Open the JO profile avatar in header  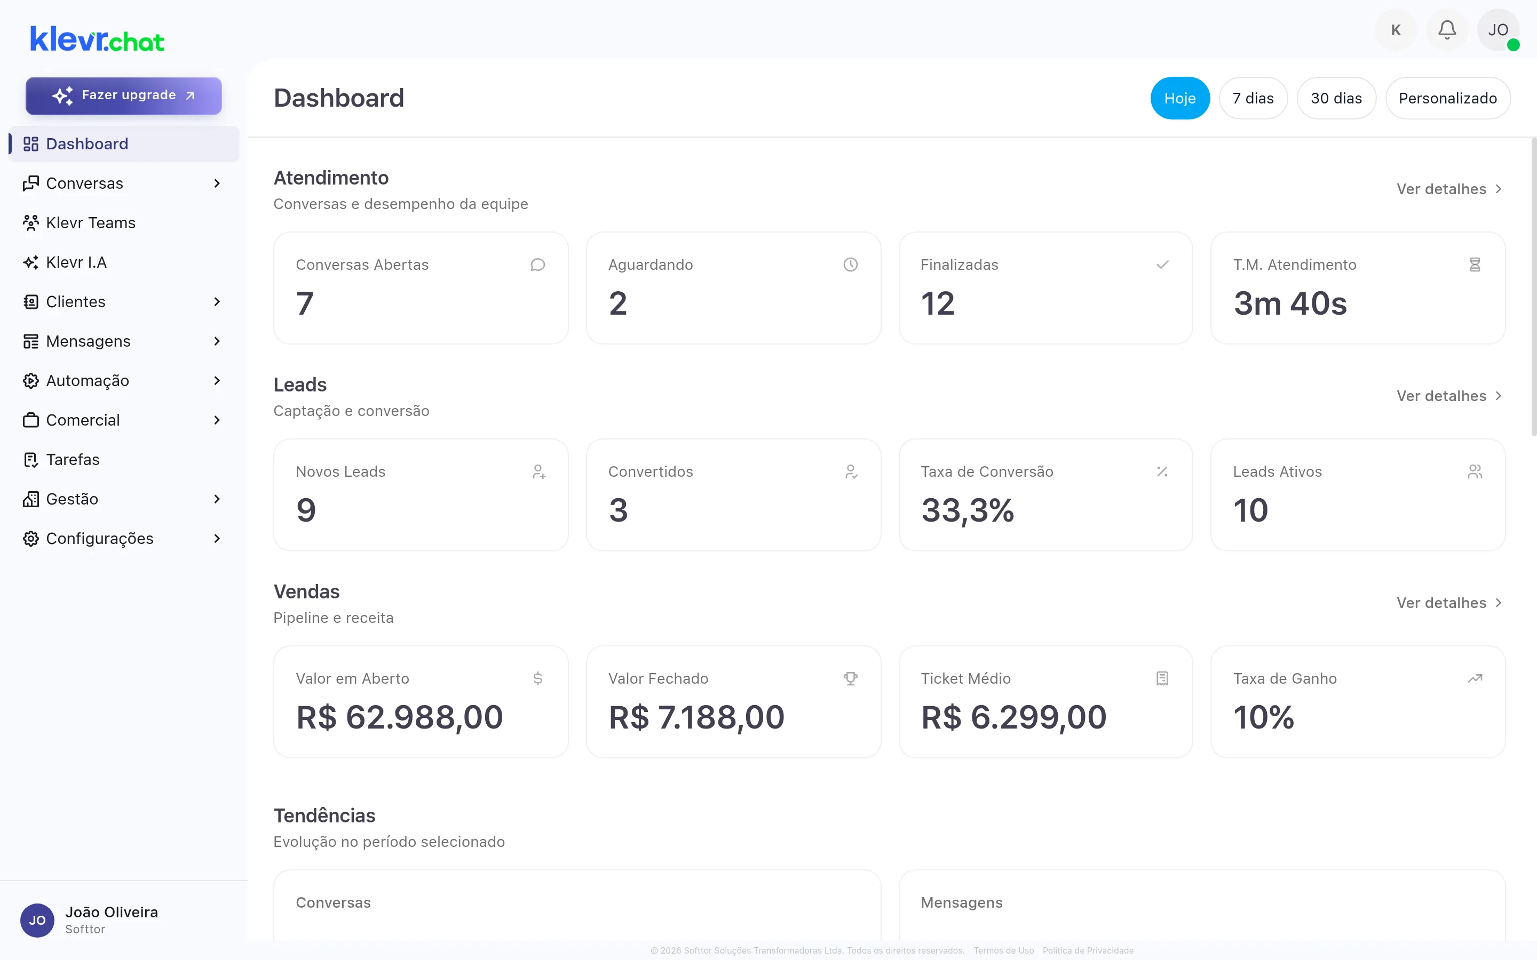pyautogui.click(x=1498, y=30)
